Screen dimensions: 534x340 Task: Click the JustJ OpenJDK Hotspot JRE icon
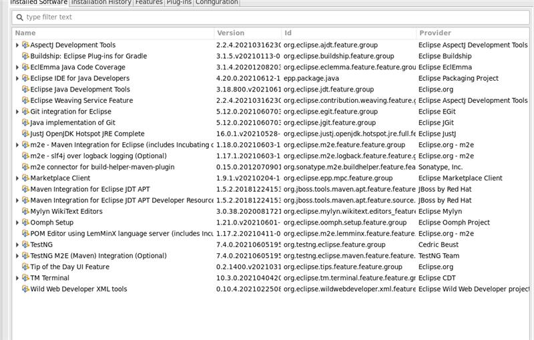pyautogui.click(x=25, y=134)
